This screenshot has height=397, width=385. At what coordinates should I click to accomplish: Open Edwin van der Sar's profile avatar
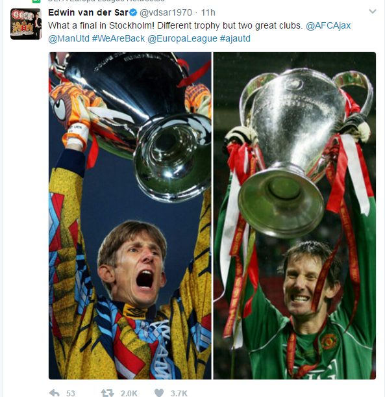pos(26,24)
